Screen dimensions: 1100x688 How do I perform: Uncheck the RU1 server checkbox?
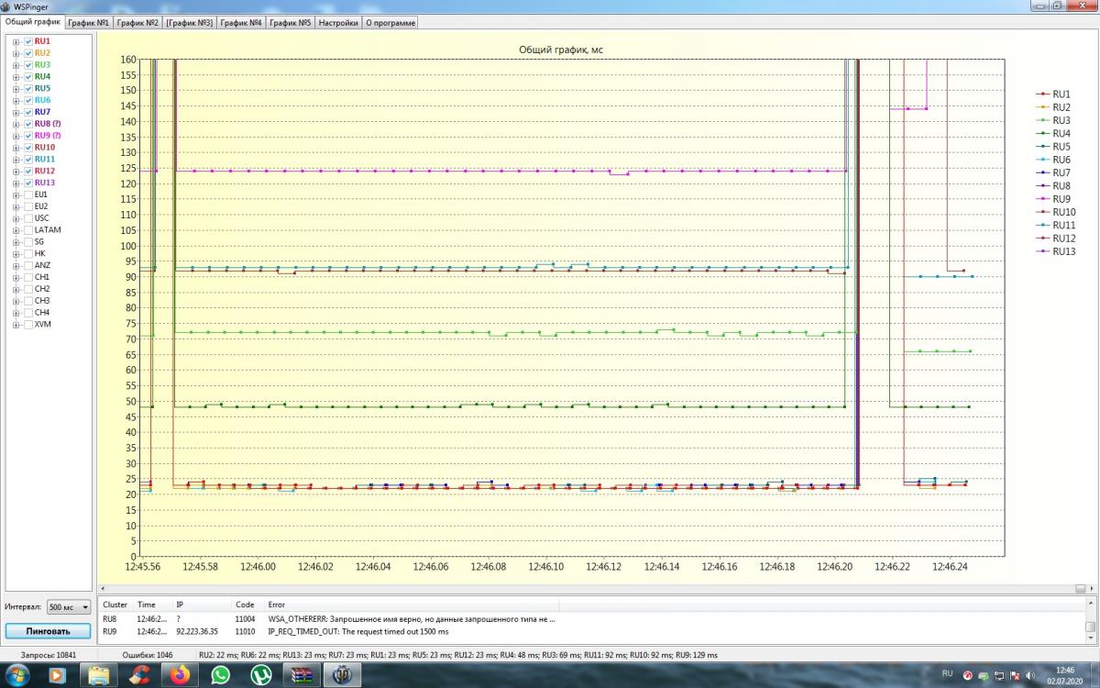28,41
